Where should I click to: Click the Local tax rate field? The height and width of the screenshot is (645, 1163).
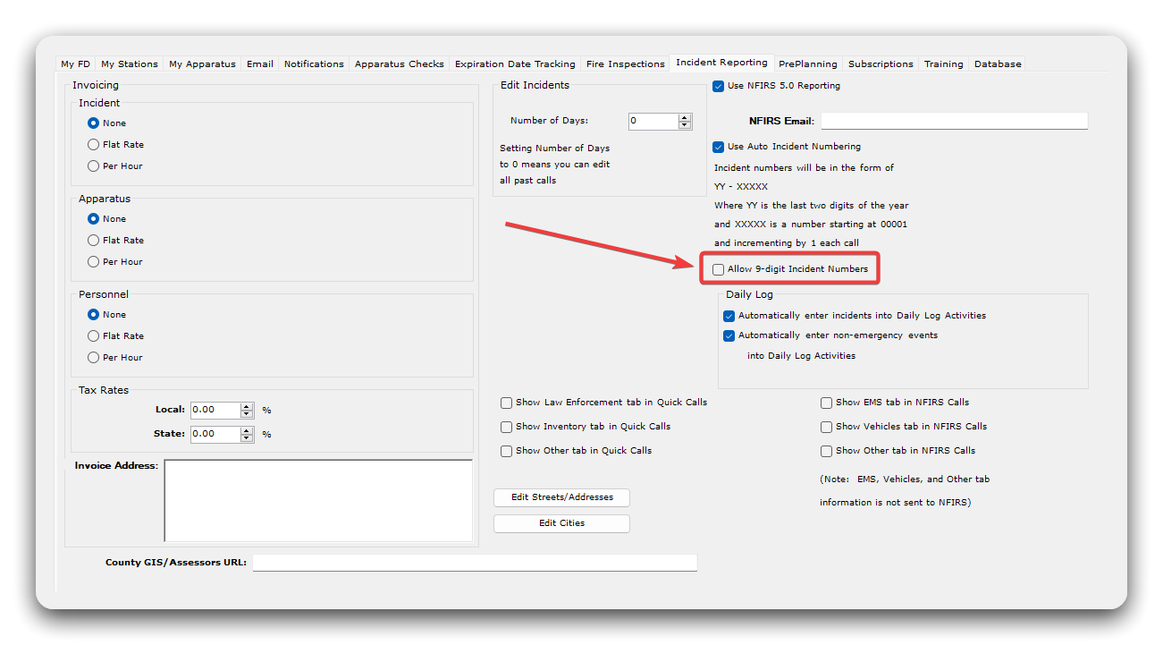[215, 410]
